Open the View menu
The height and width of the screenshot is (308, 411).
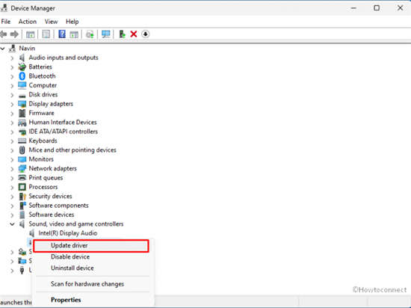pyautogui.click(x=51, y=22)
